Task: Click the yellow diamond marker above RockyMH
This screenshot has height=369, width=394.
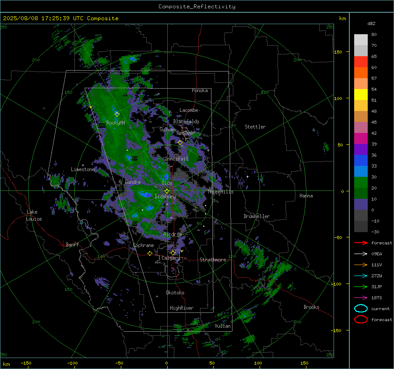Action: coord(117,115)
